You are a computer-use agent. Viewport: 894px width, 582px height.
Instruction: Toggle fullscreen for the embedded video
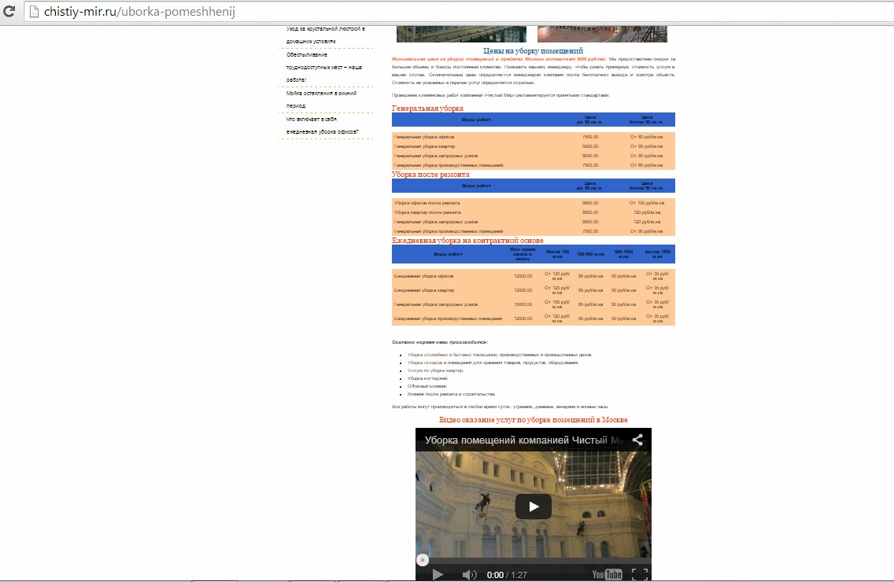pos(640,575)
